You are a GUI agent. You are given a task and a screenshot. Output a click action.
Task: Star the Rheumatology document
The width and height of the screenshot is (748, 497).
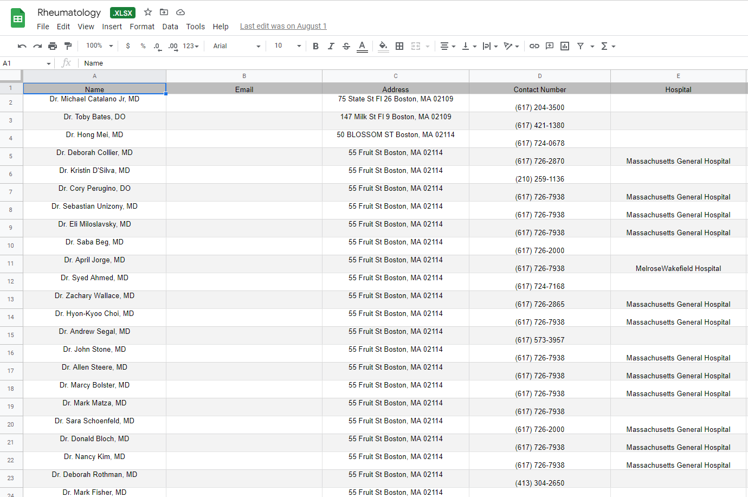point(148,12)
